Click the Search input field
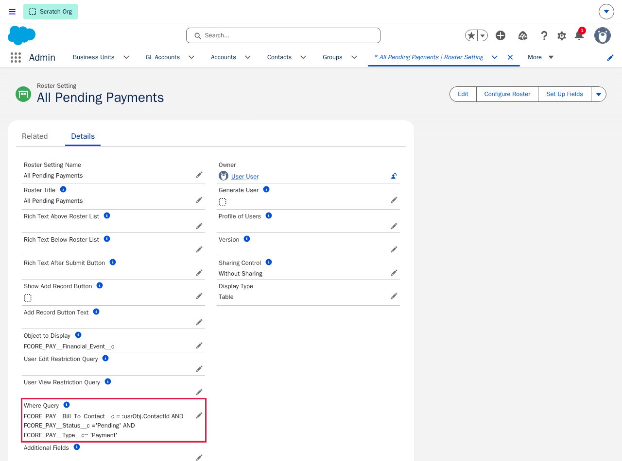Viewport: 622px width, 461px height. coord(283,35)
